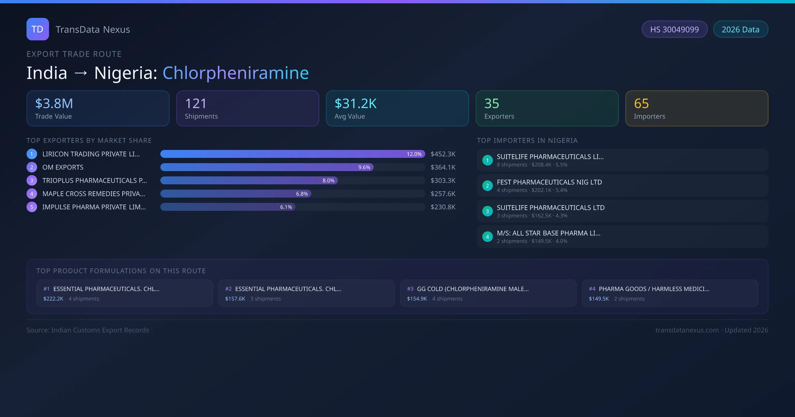Click the 65 Importers card
The width and height of the screenshot is (795, 417).
click(697, 108)
